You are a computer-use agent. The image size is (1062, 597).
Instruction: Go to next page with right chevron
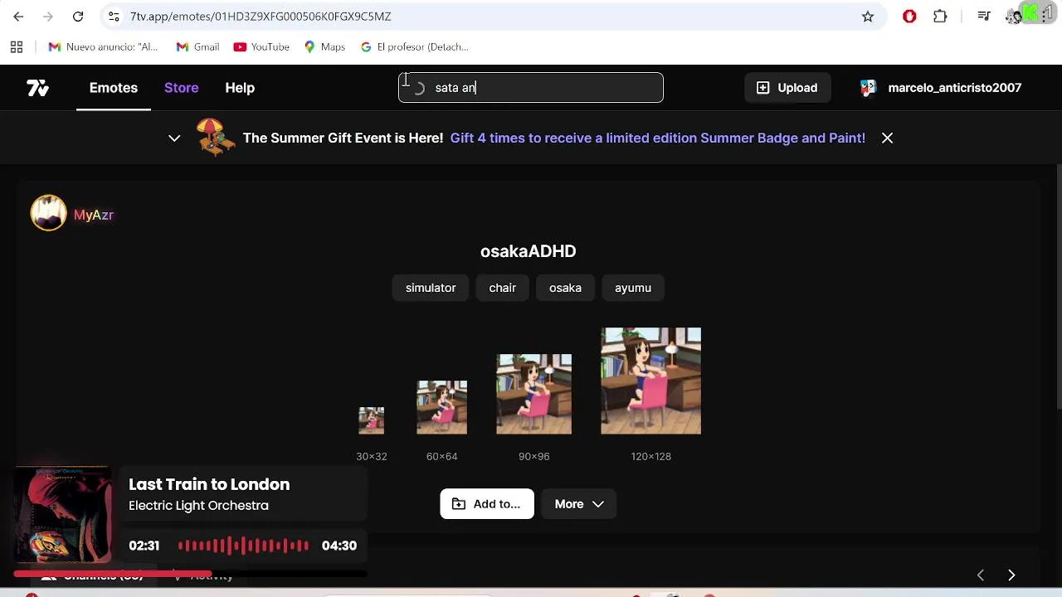pyautogui.click(x=1011, y=575)
